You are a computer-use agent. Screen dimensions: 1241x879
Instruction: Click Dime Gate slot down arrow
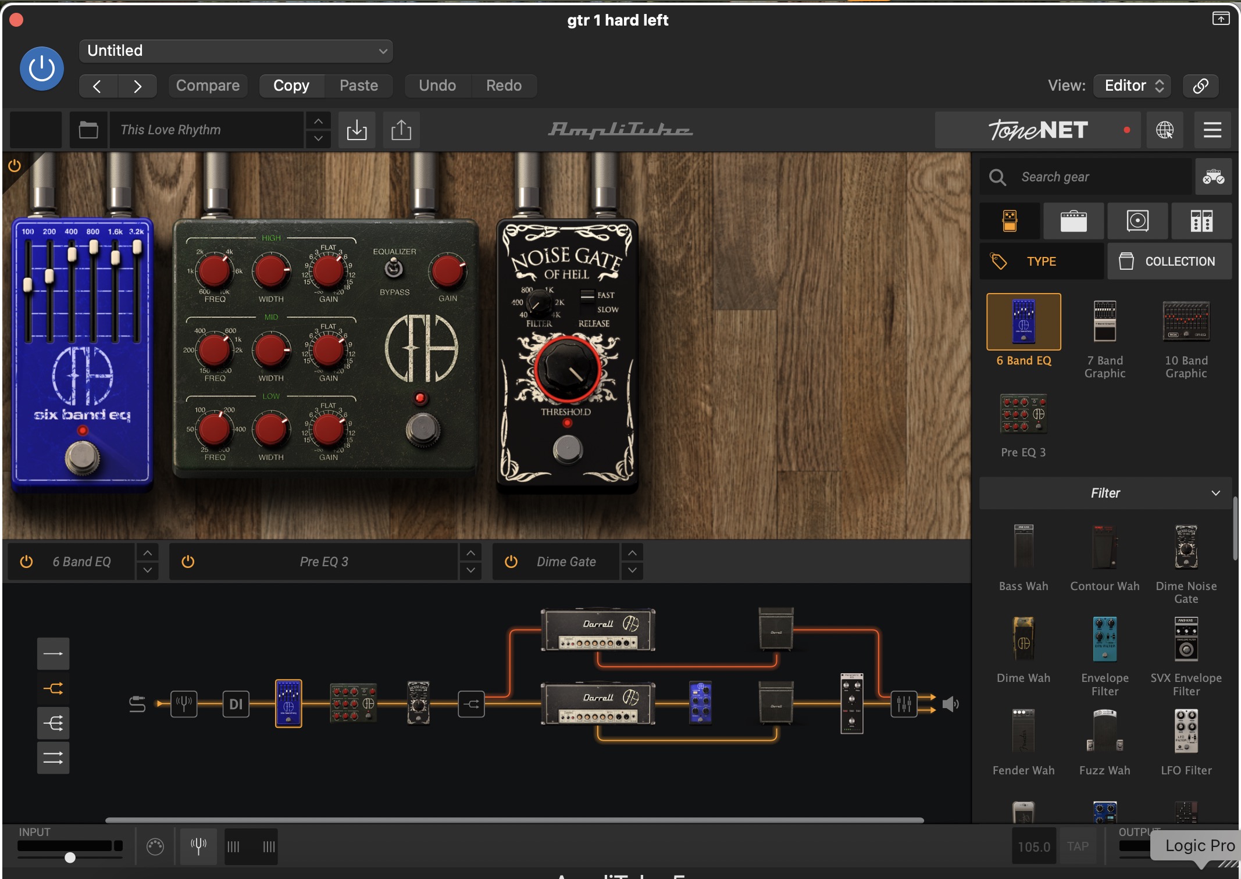(632, 570)
